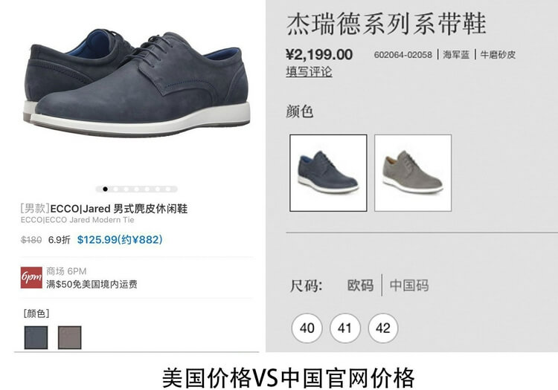This screenshot has width=558, height=390.
Task: Select size 42
Action: tap(383, 328)
